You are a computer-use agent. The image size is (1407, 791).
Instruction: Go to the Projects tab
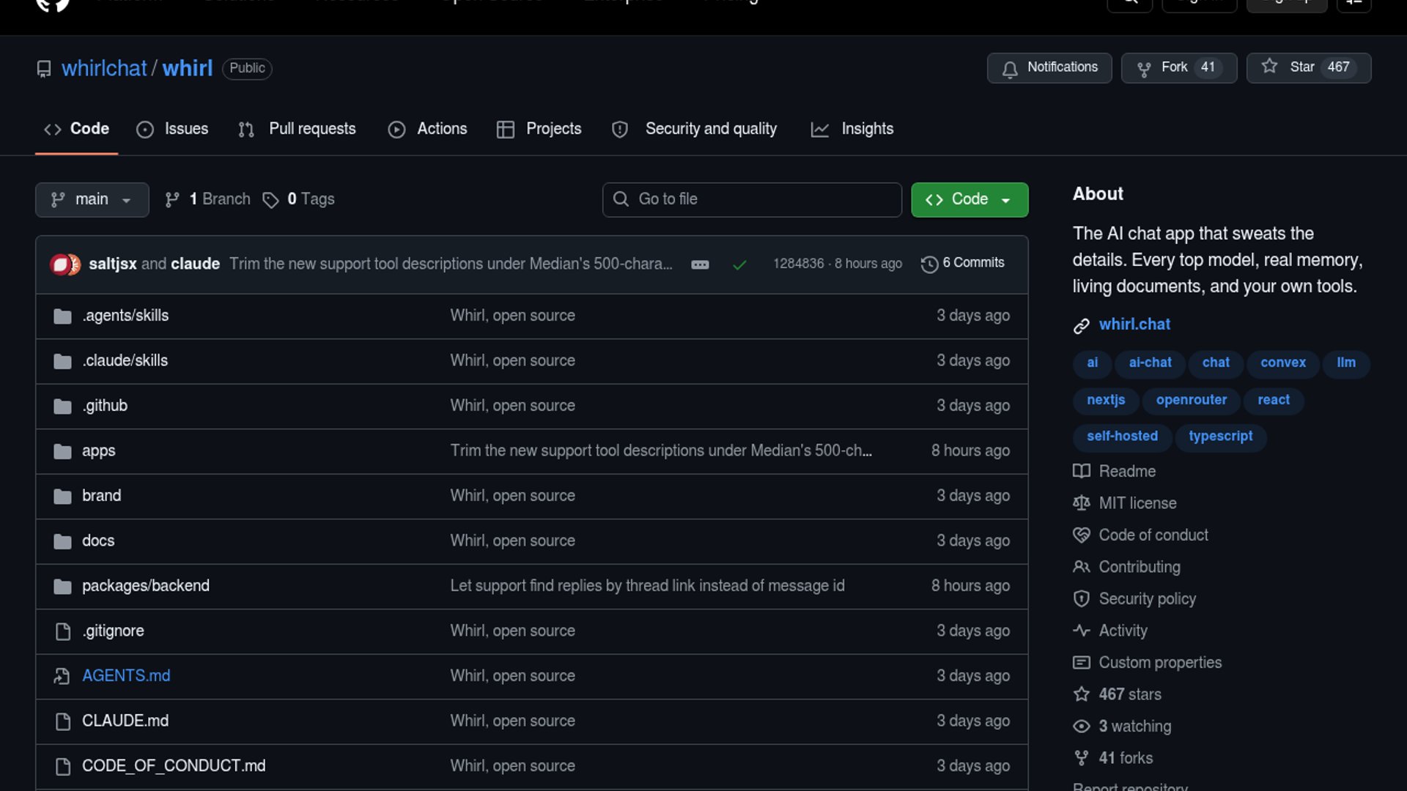pos(539,129)
